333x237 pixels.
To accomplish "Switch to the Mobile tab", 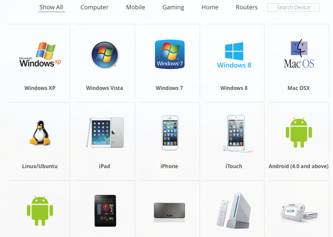I will 136,7.
